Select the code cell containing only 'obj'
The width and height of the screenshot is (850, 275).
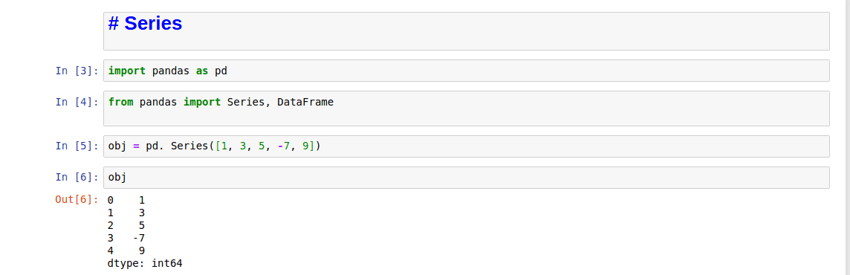466,178
